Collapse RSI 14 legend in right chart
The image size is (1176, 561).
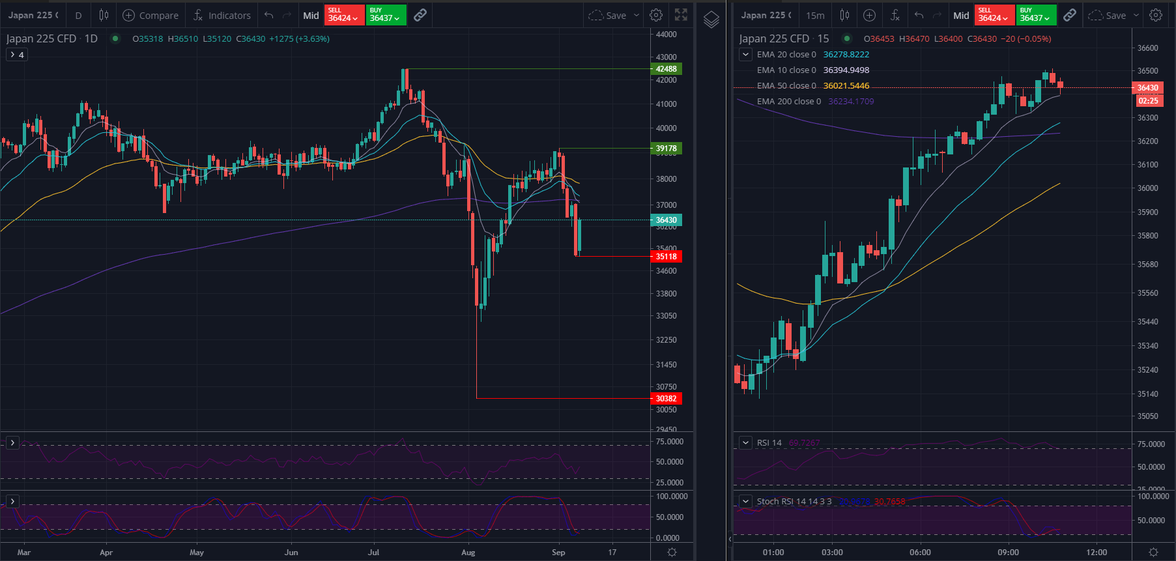click(746, 442)
